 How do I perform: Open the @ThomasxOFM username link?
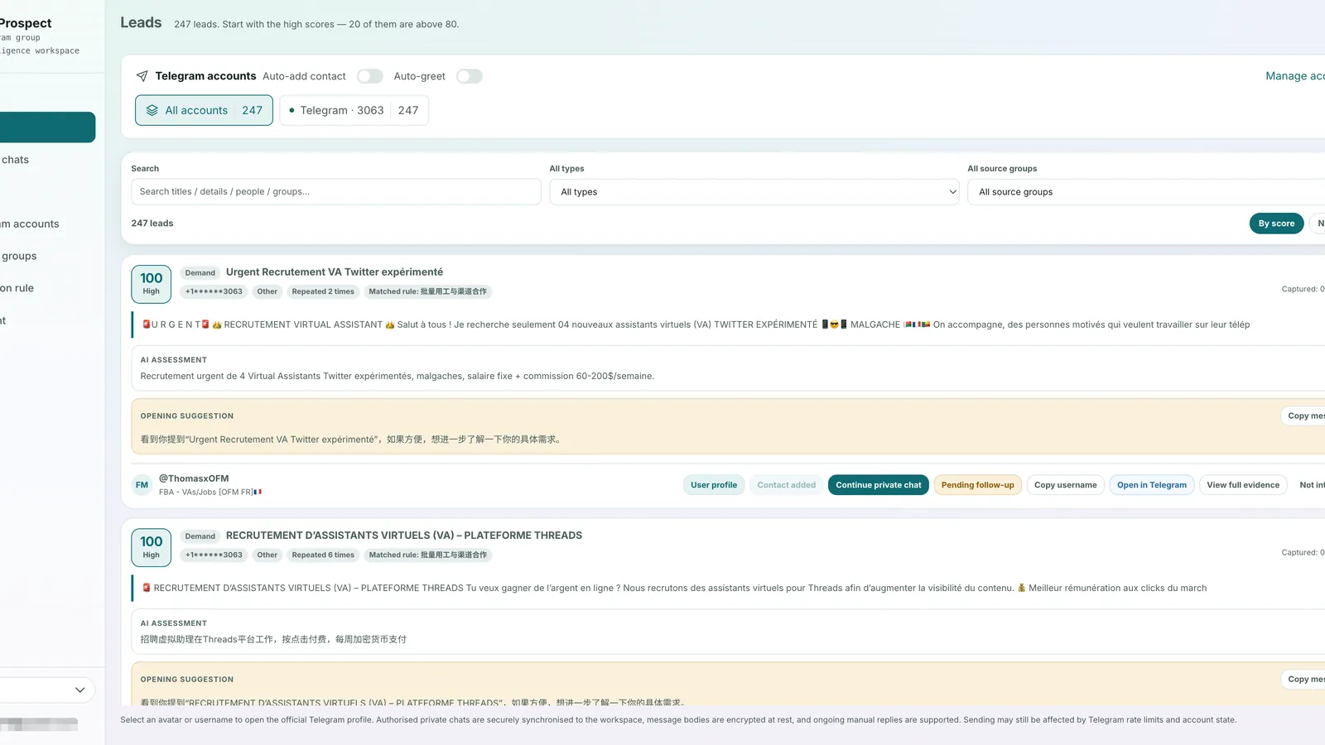pyautogui.click(x=194, y=478)
